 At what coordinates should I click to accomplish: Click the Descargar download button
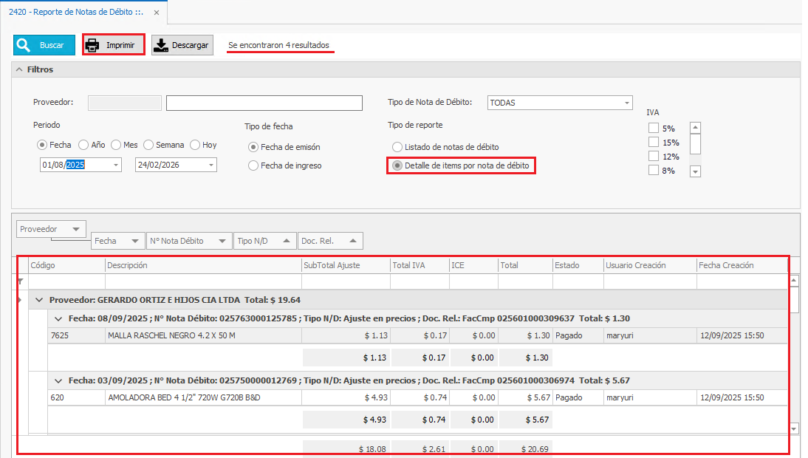182,45
